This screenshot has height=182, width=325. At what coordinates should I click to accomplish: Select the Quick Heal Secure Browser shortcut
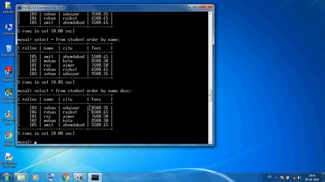[9, 96]
